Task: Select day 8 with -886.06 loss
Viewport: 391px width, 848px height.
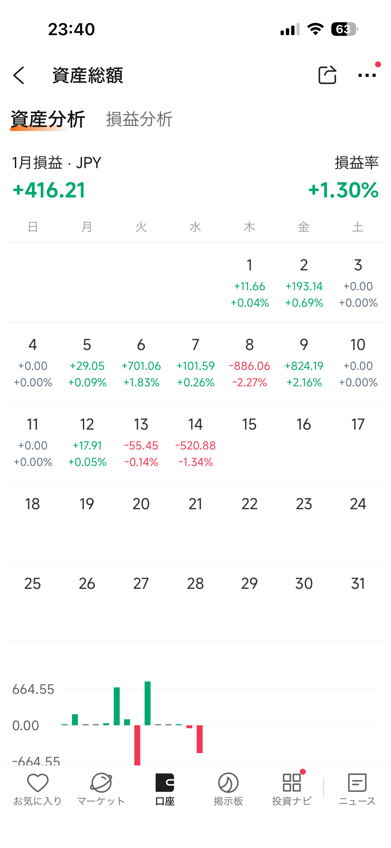Action: (249, 363)
